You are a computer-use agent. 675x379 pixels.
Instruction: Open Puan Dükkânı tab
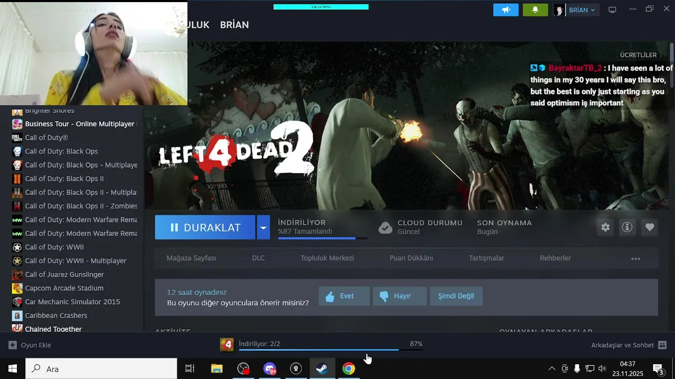tap(411, 258)
